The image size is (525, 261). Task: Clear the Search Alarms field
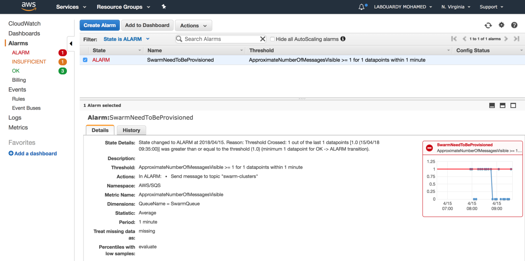pyautogui.click(x=262, y=39)
